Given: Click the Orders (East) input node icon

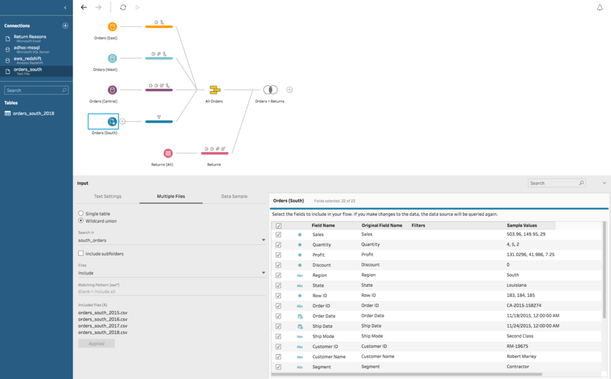Looking at the screenshot, I should [112, 27].
